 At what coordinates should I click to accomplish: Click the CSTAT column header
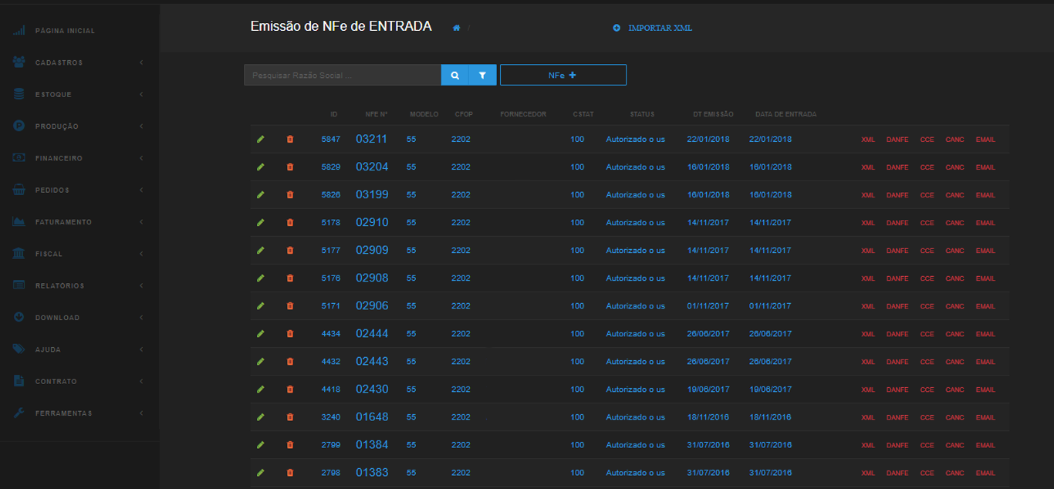(x=583, y=114)
